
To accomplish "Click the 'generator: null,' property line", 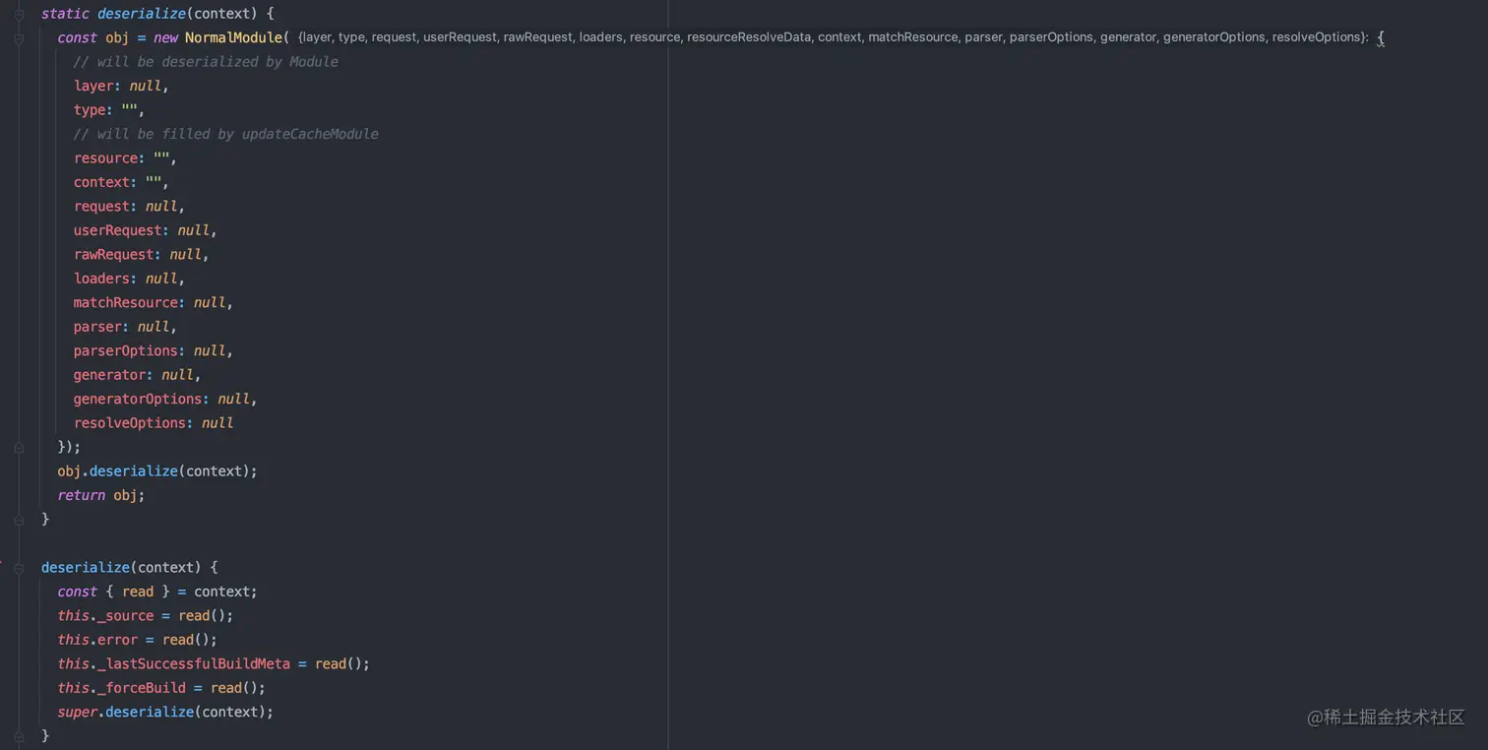I will (137, 375).
